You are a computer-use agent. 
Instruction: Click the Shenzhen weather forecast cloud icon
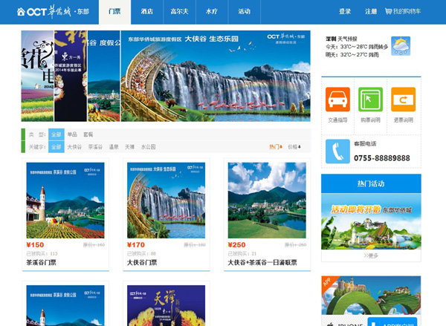click(x=400, y=47)
